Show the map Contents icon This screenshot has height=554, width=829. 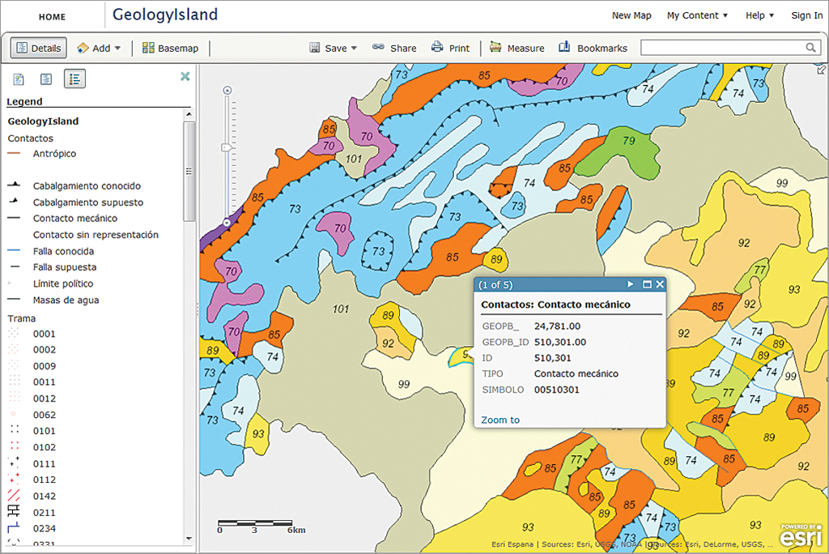pyautogui.click(x=46, y=79)
